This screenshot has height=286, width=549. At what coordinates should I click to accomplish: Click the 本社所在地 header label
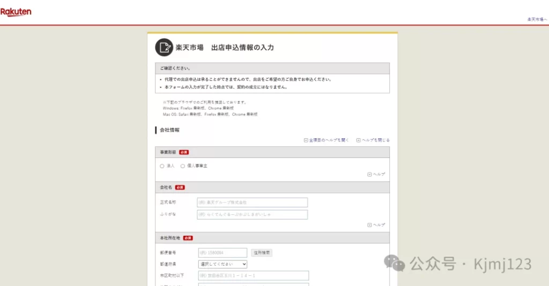[x=170, y=238]
